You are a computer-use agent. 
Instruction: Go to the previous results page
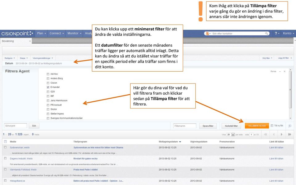(x=273, y=134)
